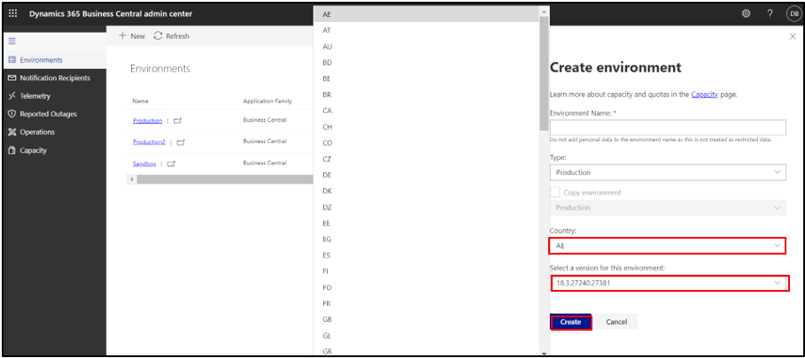Pick EE from the country list

point(427,224)
